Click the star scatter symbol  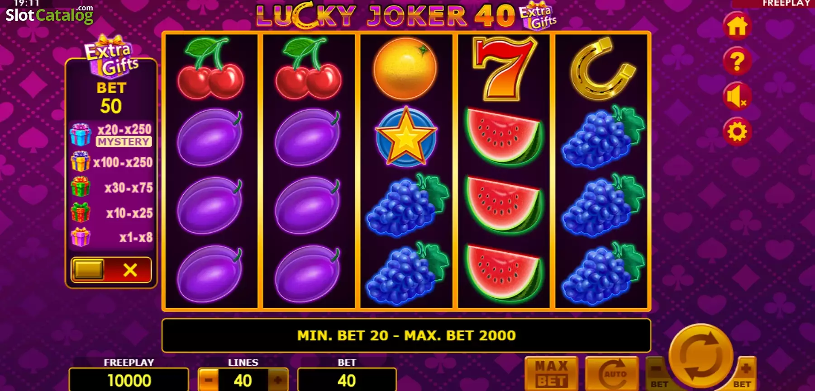(x=406, y=137)
